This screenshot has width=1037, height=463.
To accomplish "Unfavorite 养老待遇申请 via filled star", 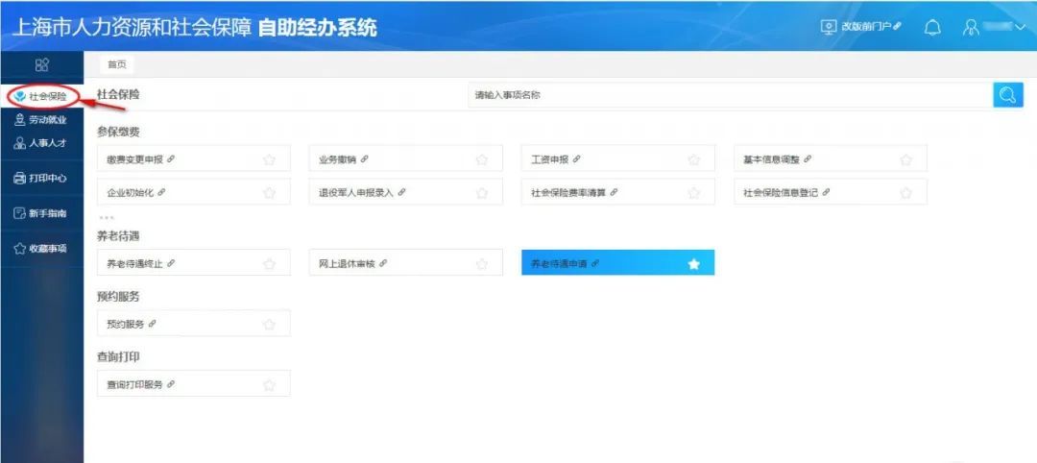I will 694,264.
